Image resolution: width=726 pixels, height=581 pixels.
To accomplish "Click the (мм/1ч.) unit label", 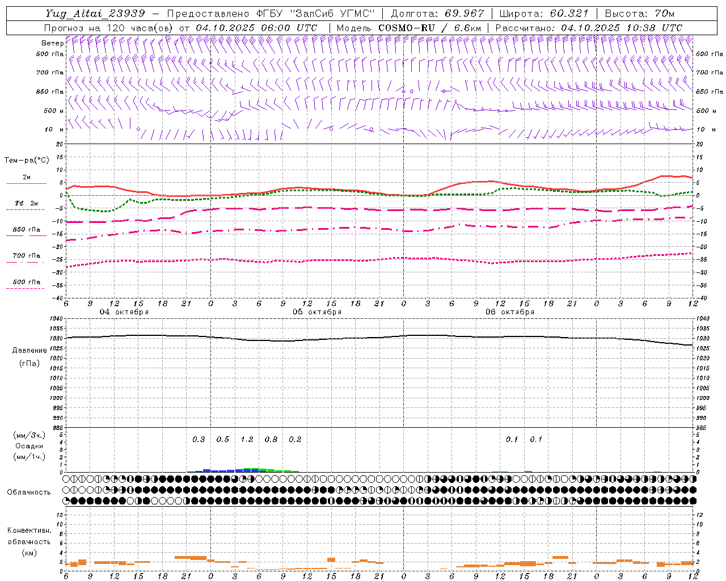I will (x=29, y=457).
